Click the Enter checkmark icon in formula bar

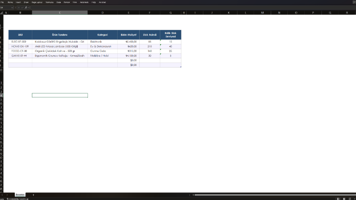pos(22,8)
